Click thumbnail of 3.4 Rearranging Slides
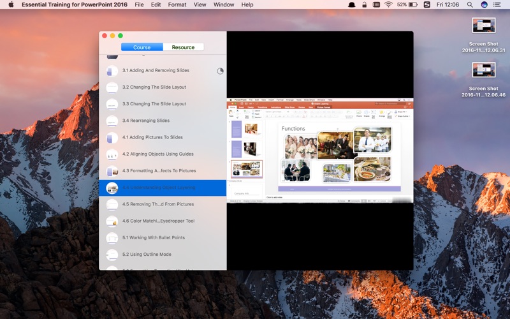 [x=112, y=121]
